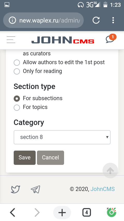Choose For topics section type
124x221 pixels.
click(17, 107)
